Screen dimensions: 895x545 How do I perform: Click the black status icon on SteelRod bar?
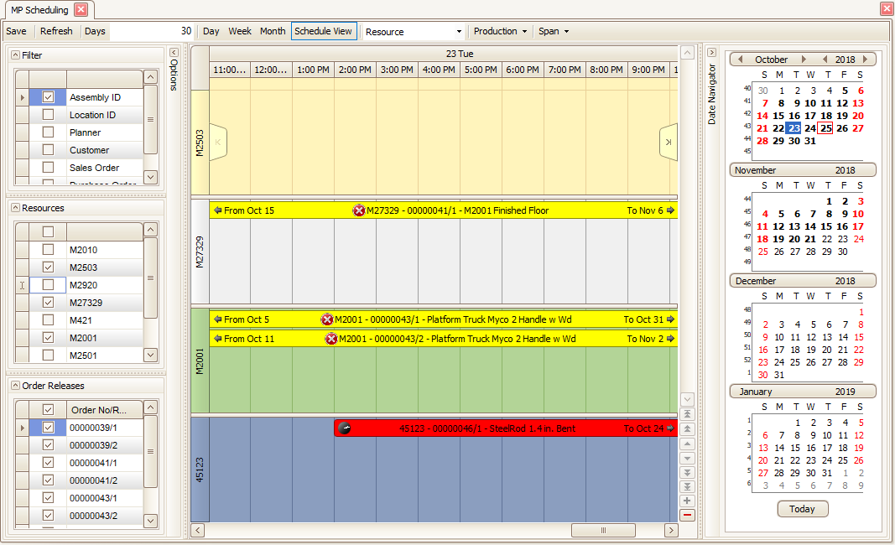[x=344, y=428]
